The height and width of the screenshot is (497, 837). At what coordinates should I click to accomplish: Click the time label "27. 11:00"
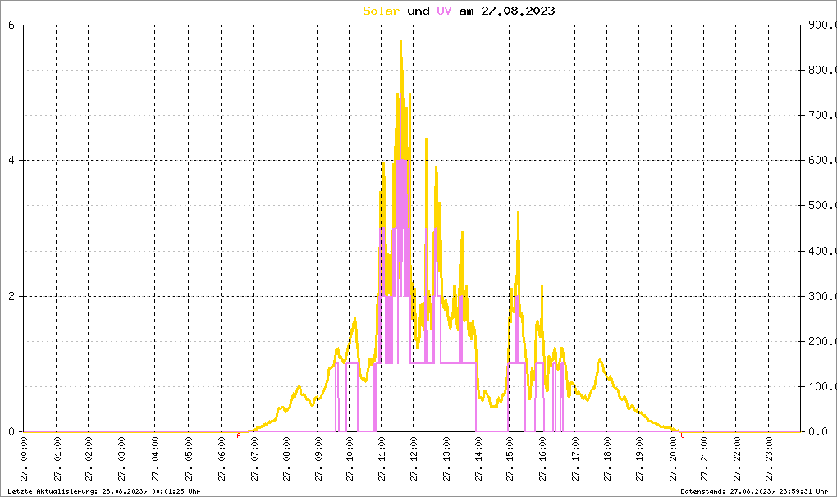tap(381, 459)
